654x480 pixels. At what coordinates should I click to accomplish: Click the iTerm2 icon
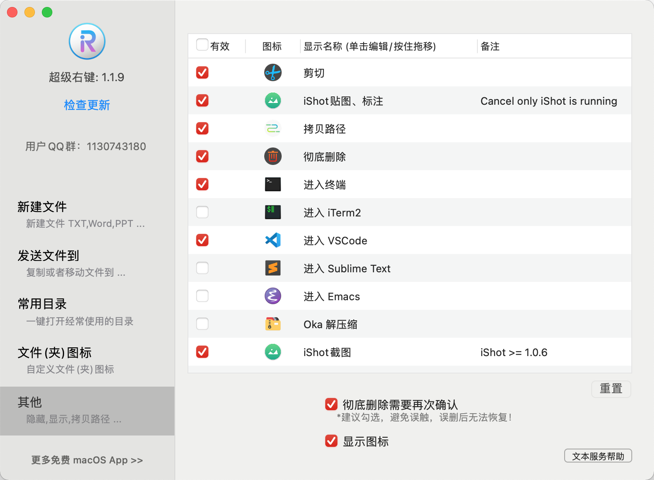click(273, 212)
